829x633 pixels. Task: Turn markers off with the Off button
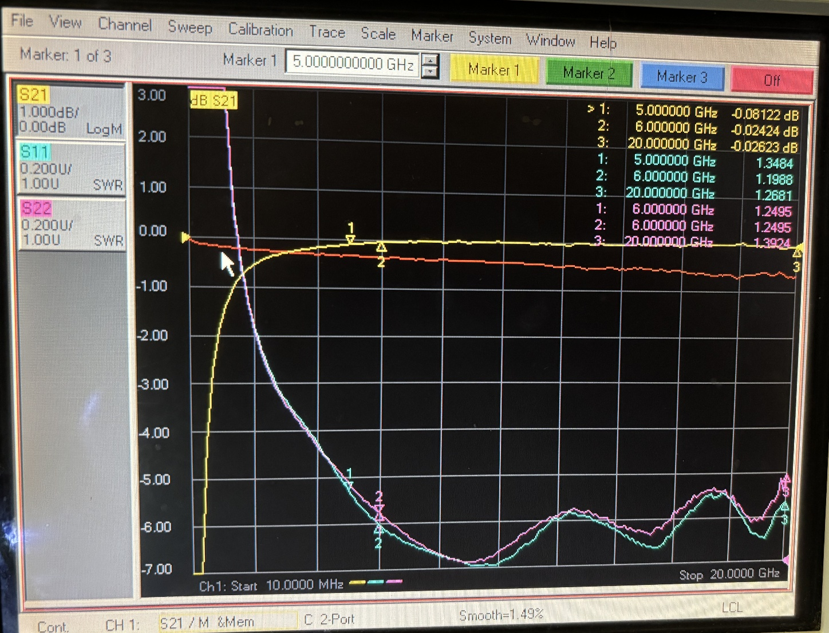coord(772,80)
